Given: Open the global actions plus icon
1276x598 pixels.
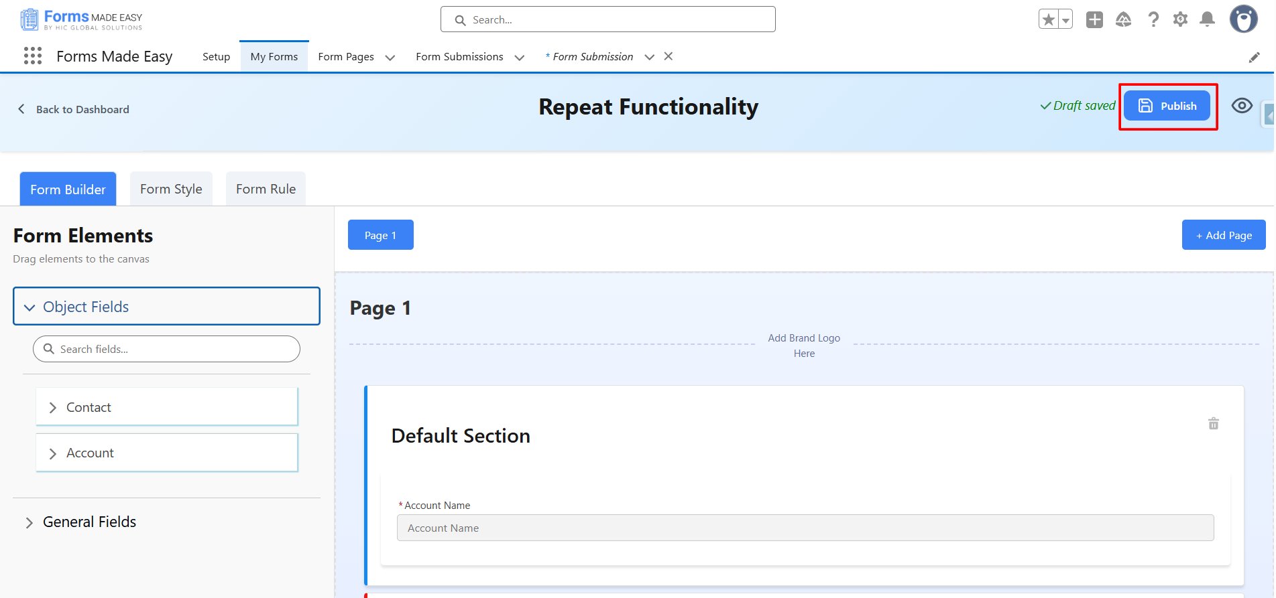Looking at the screenshot, I should point(1094,19).
